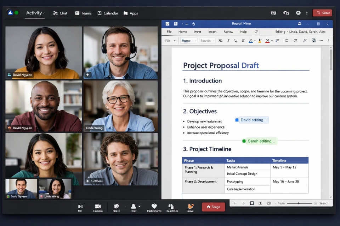
Task: Mute the microphone in meeting controls
Action: click(x=80, y=207)
